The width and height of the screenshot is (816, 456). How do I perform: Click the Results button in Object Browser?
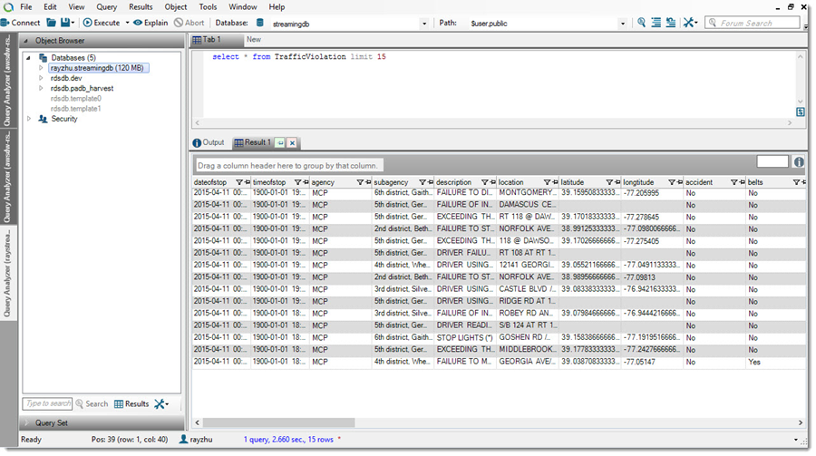click(131, 403)
